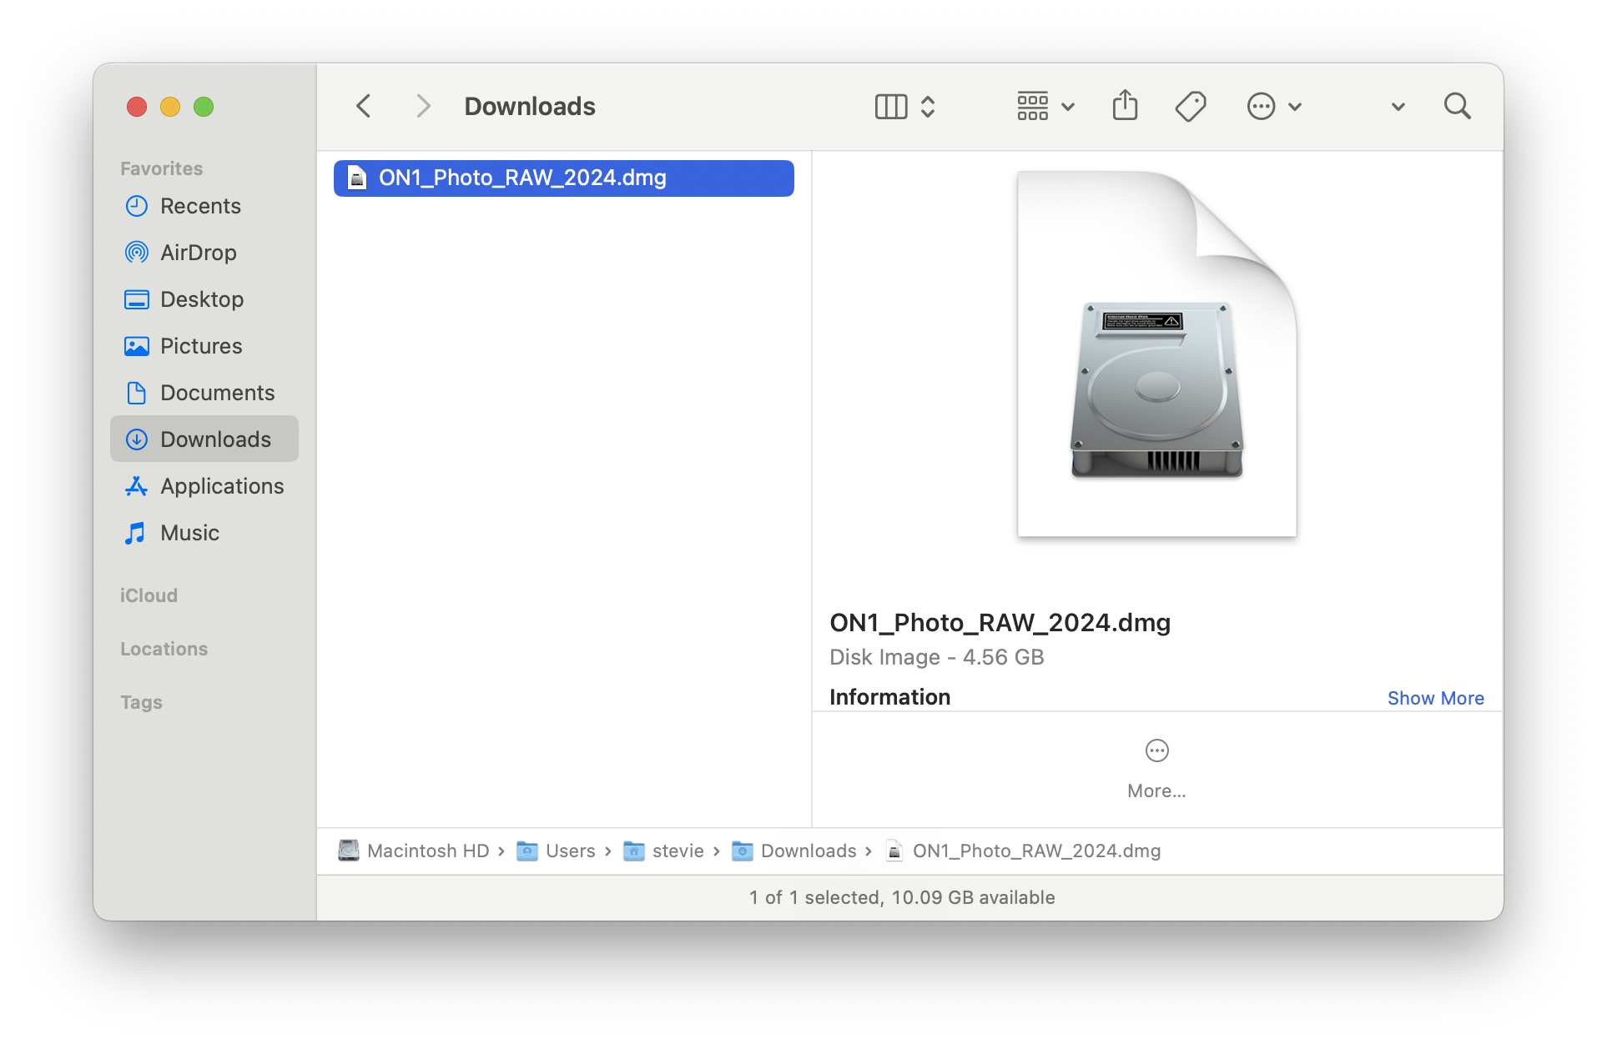1597x1044 pixels.
Task: Click the Pictures sidebar icon
Action: (136, 346)
